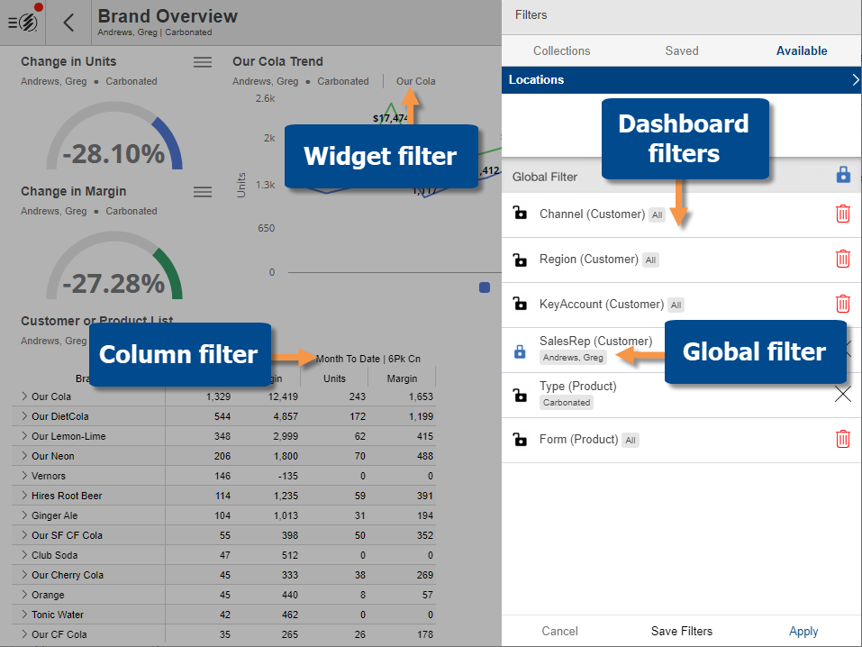This screenshot has height=647, width=862.
Task: Clear the Type (Product) filter selection
Action: pos(842,395)
